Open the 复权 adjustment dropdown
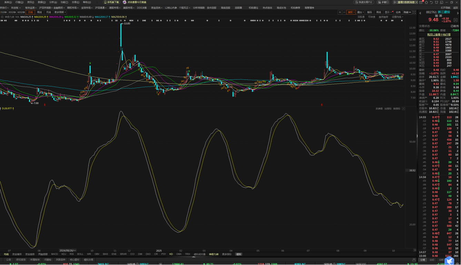This screenshot has width=461, height=265. click(x=351, y=12)
